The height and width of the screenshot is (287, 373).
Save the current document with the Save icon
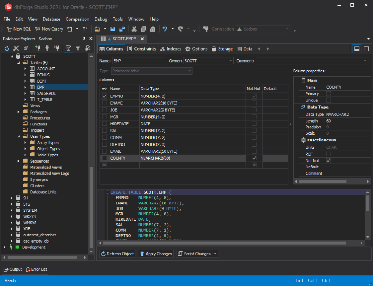113,29
